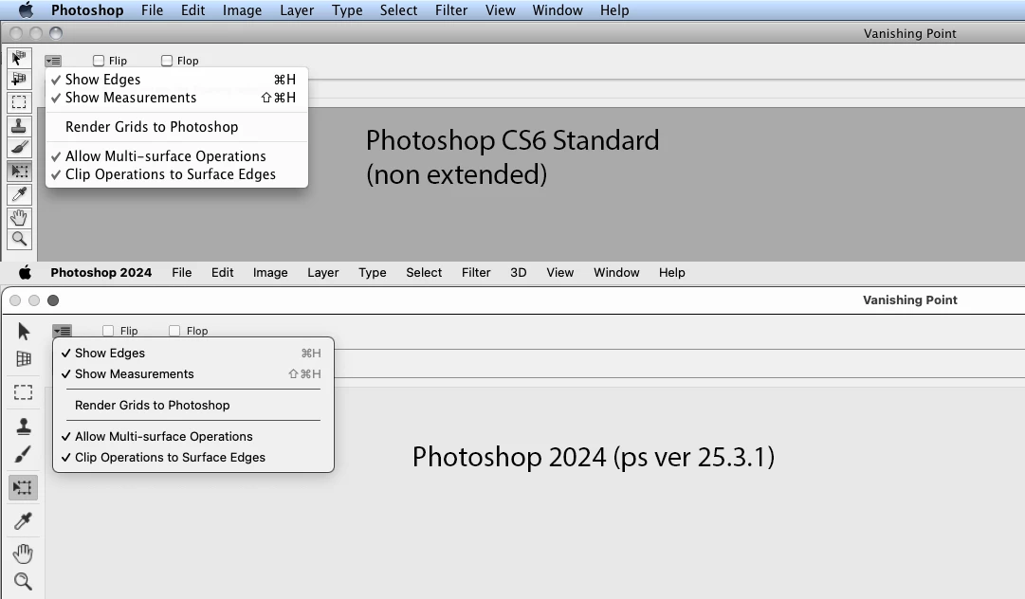Open Help menu in CS6 menu bar
This screenshot has height=599, width=1025.
click(614, 10)
